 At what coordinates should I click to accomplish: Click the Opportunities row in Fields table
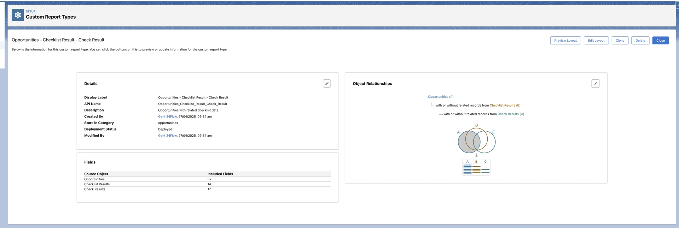tap(94, 179)
